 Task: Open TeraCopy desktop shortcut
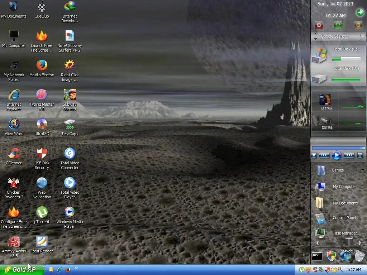point(70,127)
